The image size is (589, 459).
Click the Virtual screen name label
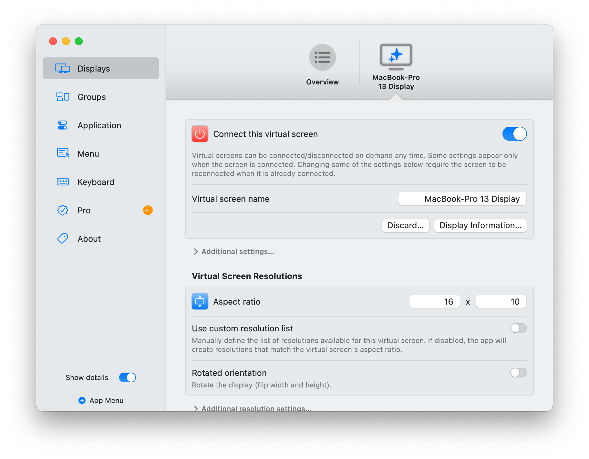[231, 199]
